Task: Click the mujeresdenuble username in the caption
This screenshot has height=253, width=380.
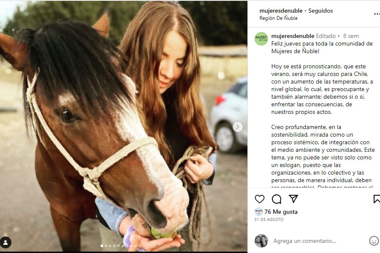Action: (293, 36)
